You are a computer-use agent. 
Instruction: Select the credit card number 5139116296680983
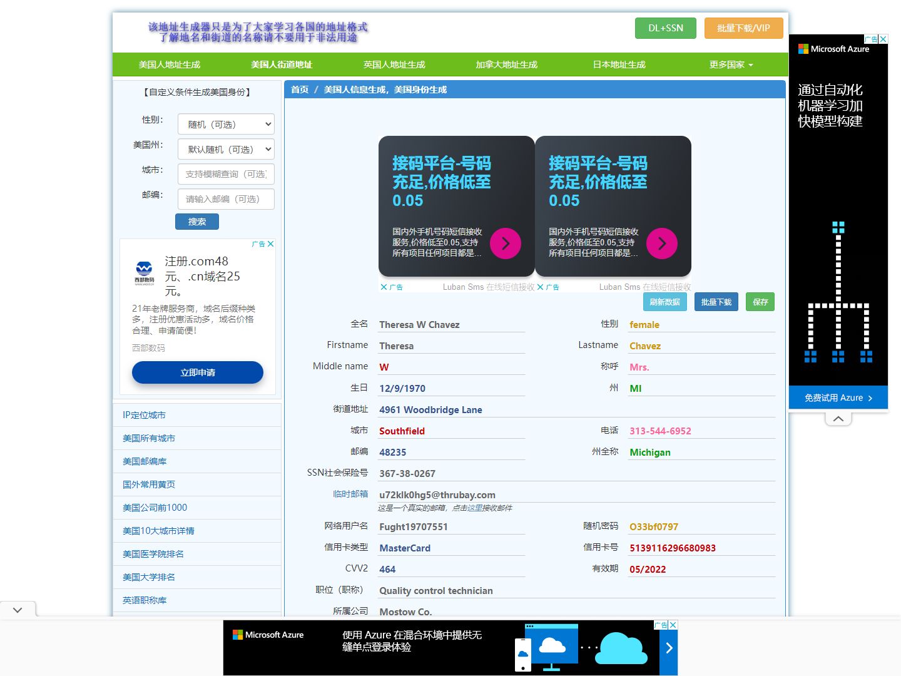coord(673,548)
